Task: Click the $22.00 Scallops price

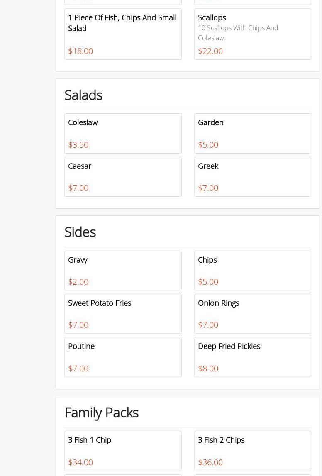Action: (x=210, y=51)
